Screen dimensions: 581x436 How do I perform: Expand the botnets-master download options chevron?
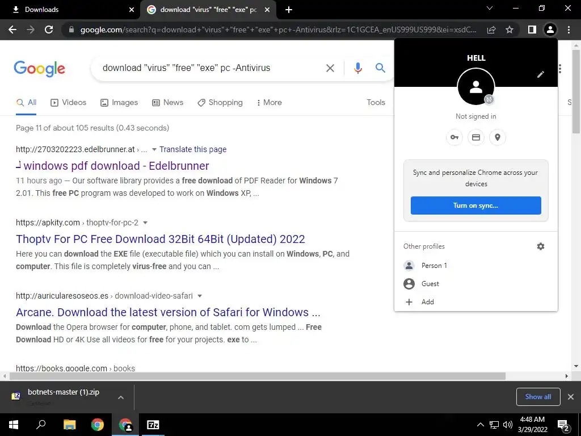[120, 397]
